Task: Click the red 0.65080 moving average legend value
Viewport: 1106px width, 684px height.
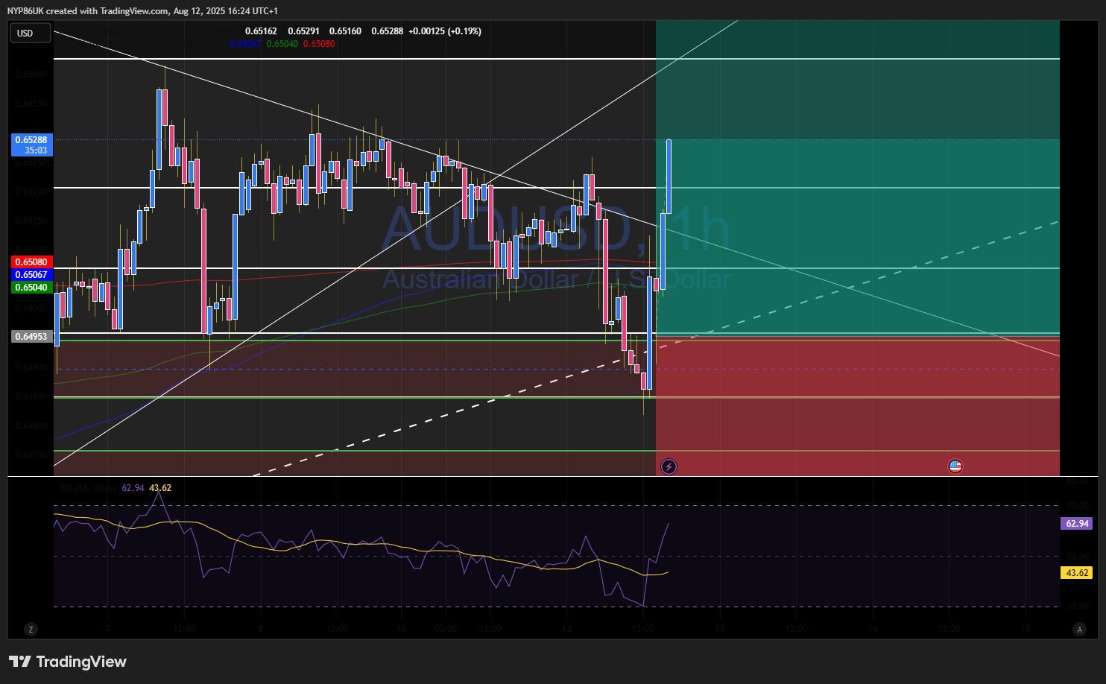Action: (319, 44)
